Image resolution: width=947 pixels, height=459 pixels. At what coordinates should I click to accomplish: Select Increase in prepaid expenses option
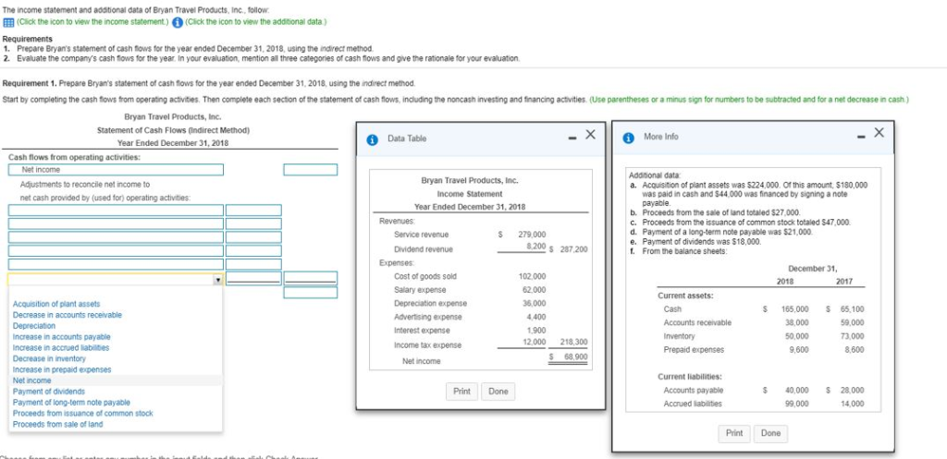coord(62,369)
